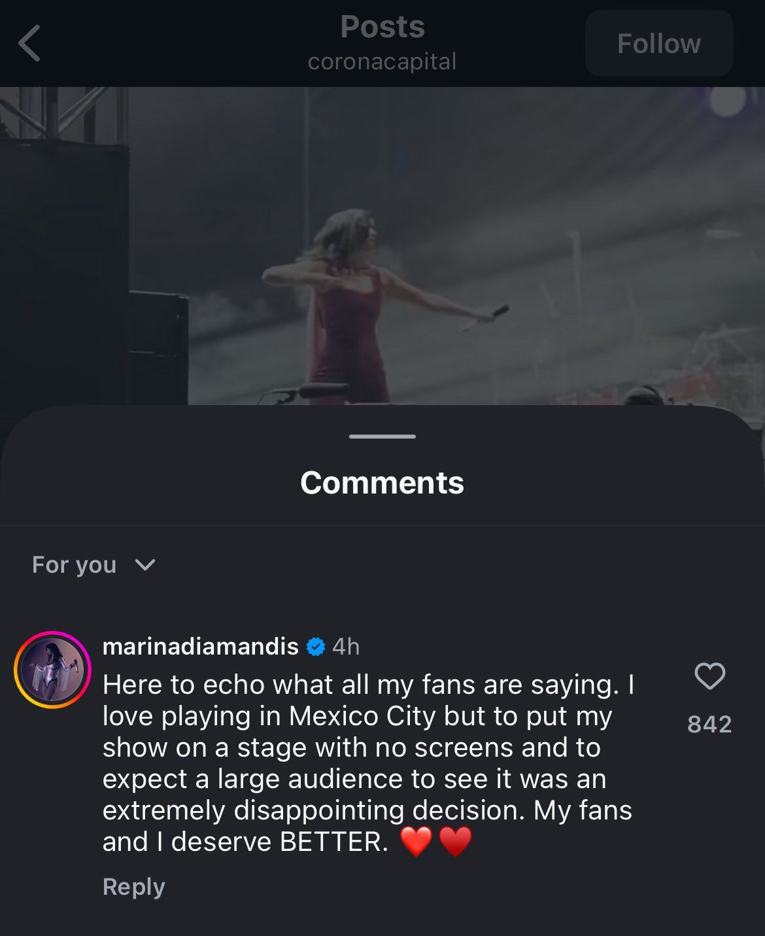This screenshot has height=936, width=765.
Task: Open the coronacapital account name in header
Action: point(382,62)
